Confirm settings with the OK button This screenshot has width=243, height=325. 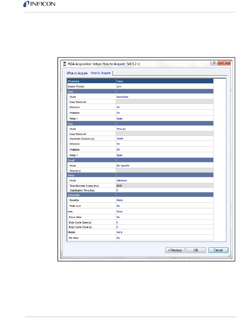coord(196,250)
